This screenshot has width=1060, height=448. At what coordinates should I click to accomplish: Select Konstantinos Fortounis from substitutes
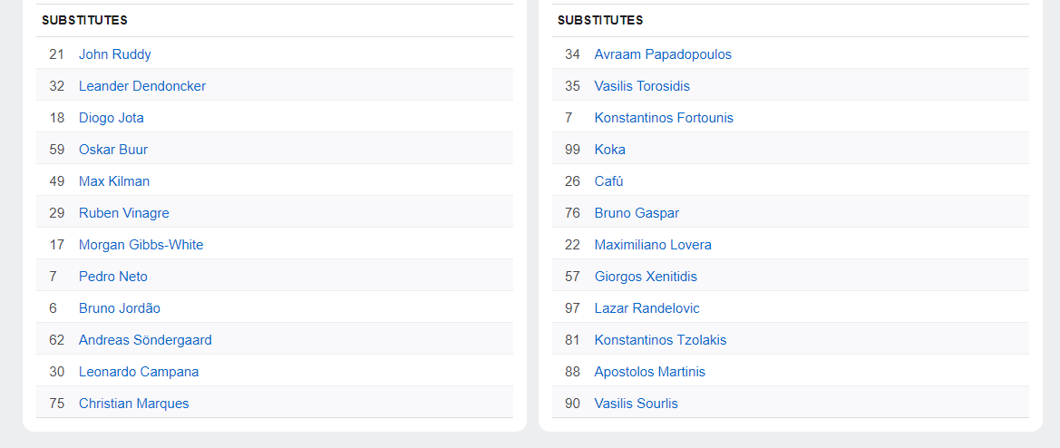pos(664,118)
